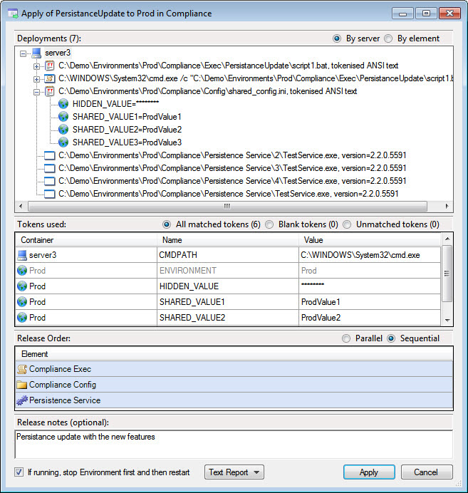Click the ENVIRONMENT token name cell
The image size is (468, 493).
point(228,271)
